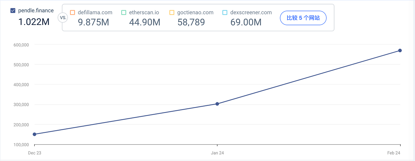
Task: Click the 600,000 y-axis label
Action: click(21, 44)
